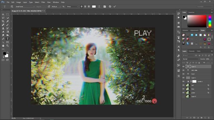Center align the text
Screen dimensions: 214x120
[85, 7]
